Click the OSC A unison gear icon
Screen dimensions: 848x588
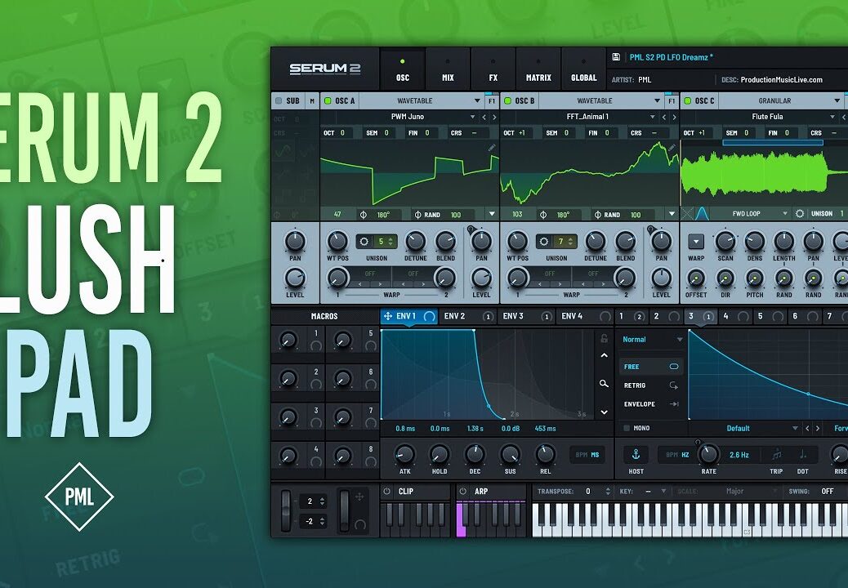(x=364, y=242)
